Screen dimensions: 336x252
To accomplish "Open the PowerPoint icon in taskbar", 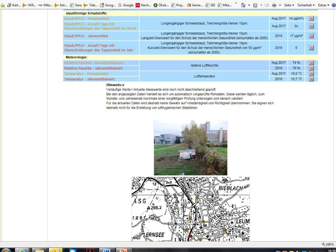I will 123,250.
